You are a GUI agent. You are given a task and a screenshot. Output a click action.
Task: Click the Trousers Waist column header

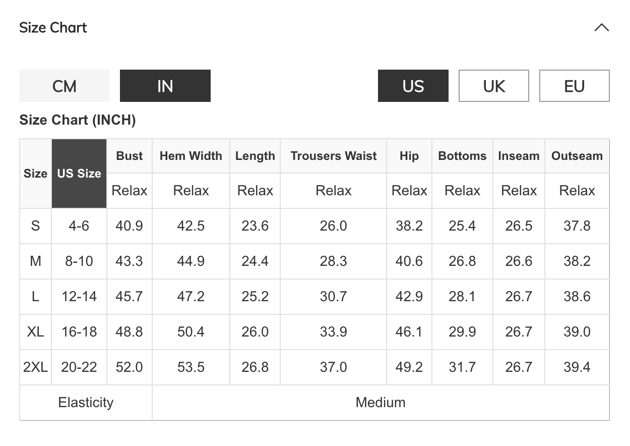333,156
